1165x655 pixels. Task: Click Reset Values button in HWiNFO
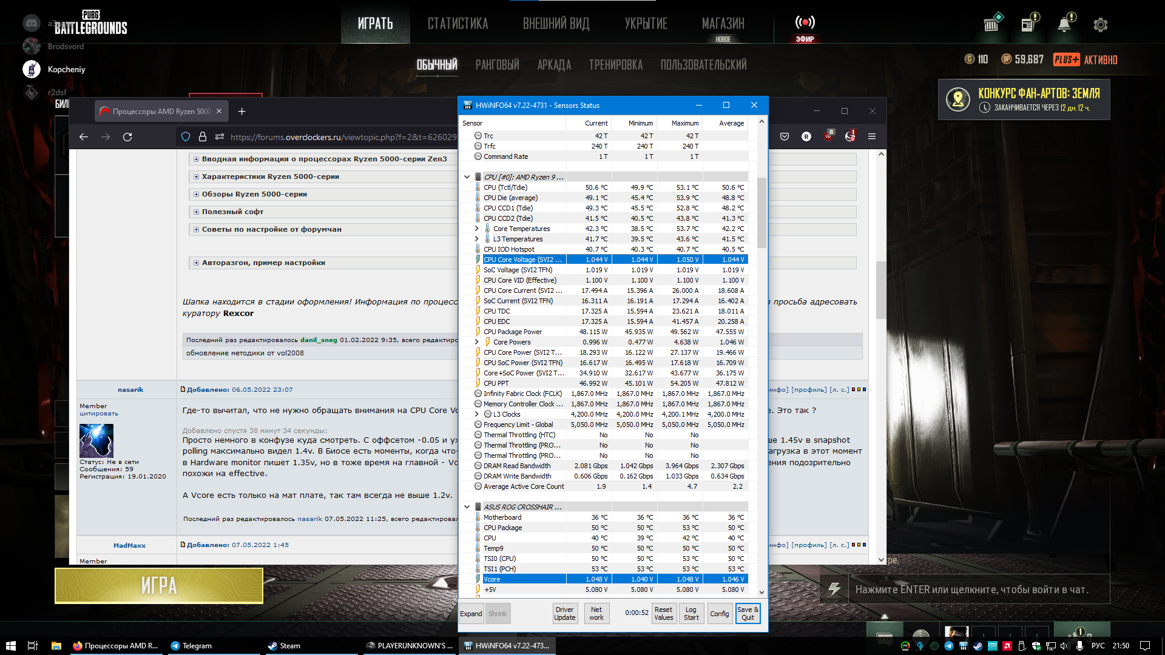point(663,613)
